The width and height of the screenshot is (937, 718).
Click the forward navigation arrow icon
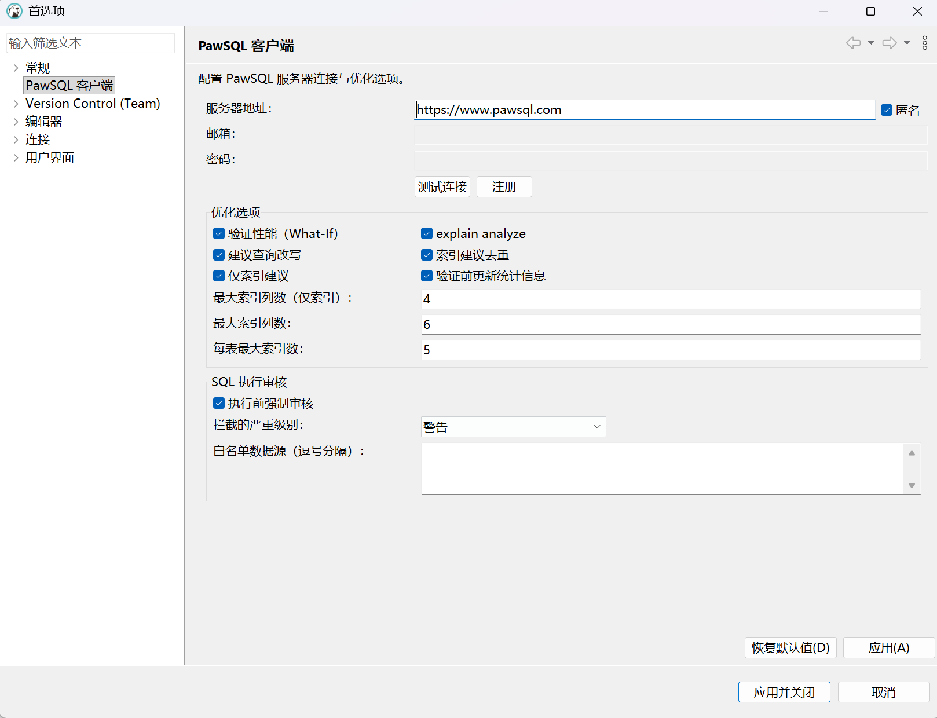tap(890, 43)
